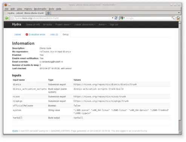Click the scrollbar down arrow

(180, 132)
